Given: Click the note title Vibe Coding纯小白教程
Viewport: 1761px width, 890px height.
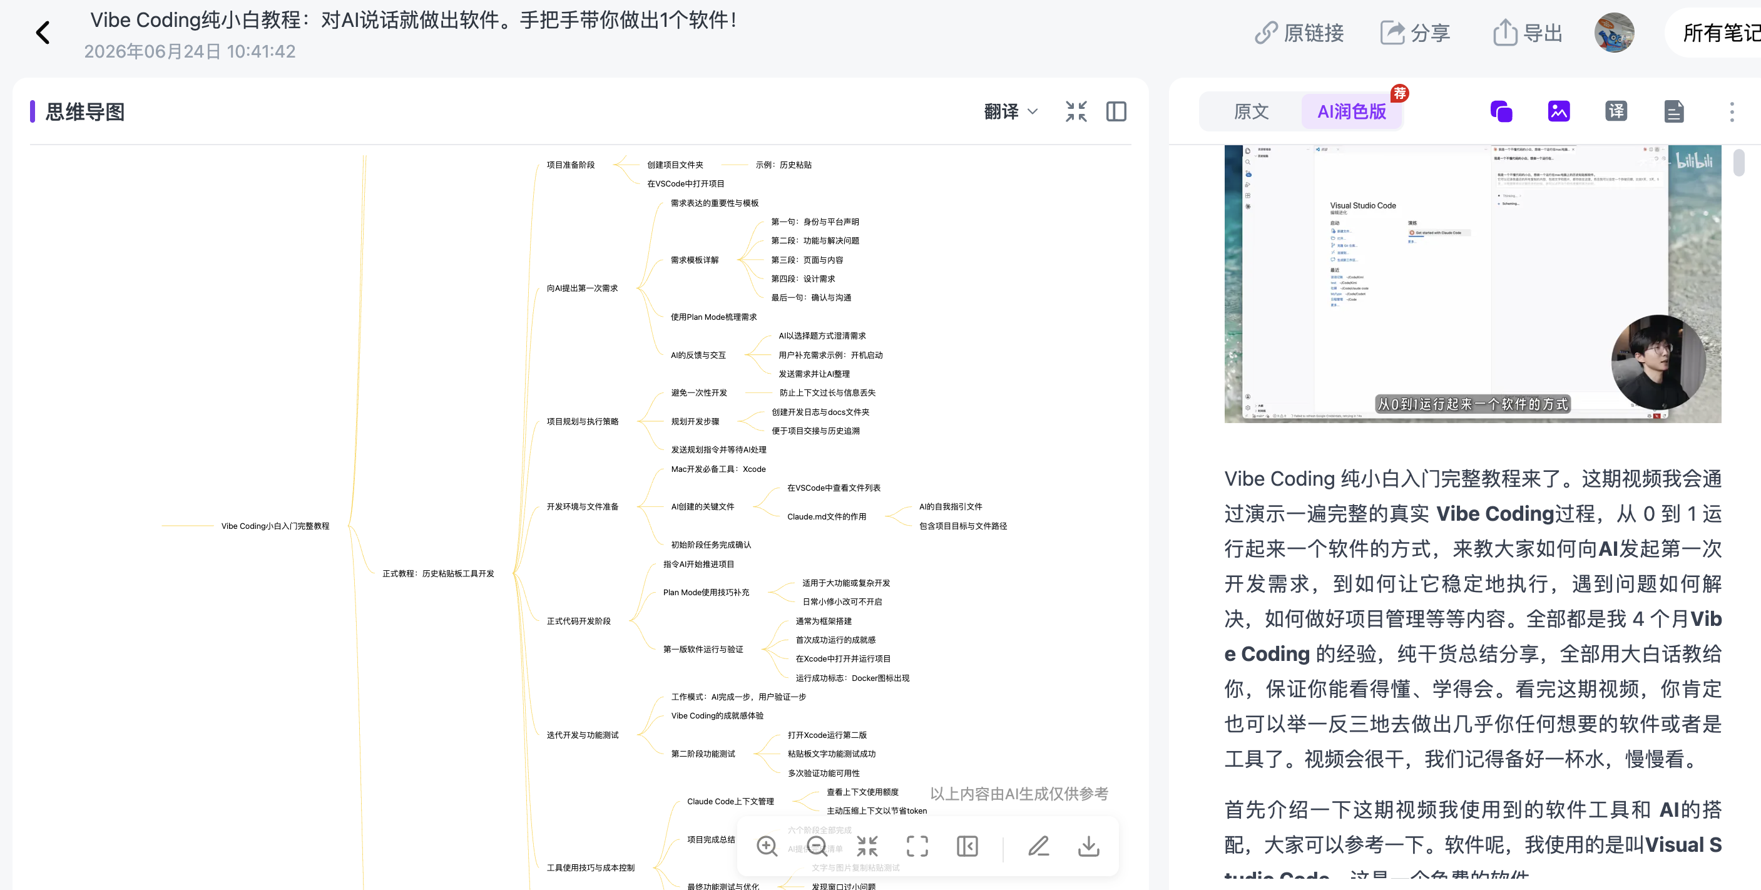Looking at the screenshot, I should tap(414, 20).
